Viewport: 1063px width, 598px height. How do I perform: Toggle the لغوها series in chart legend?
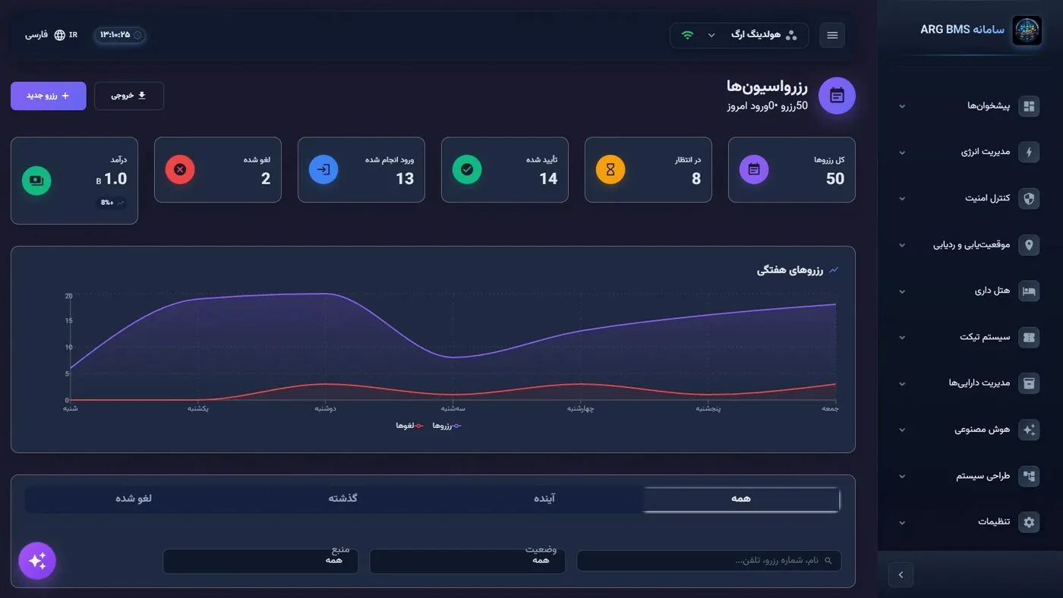tap(409, 426)
